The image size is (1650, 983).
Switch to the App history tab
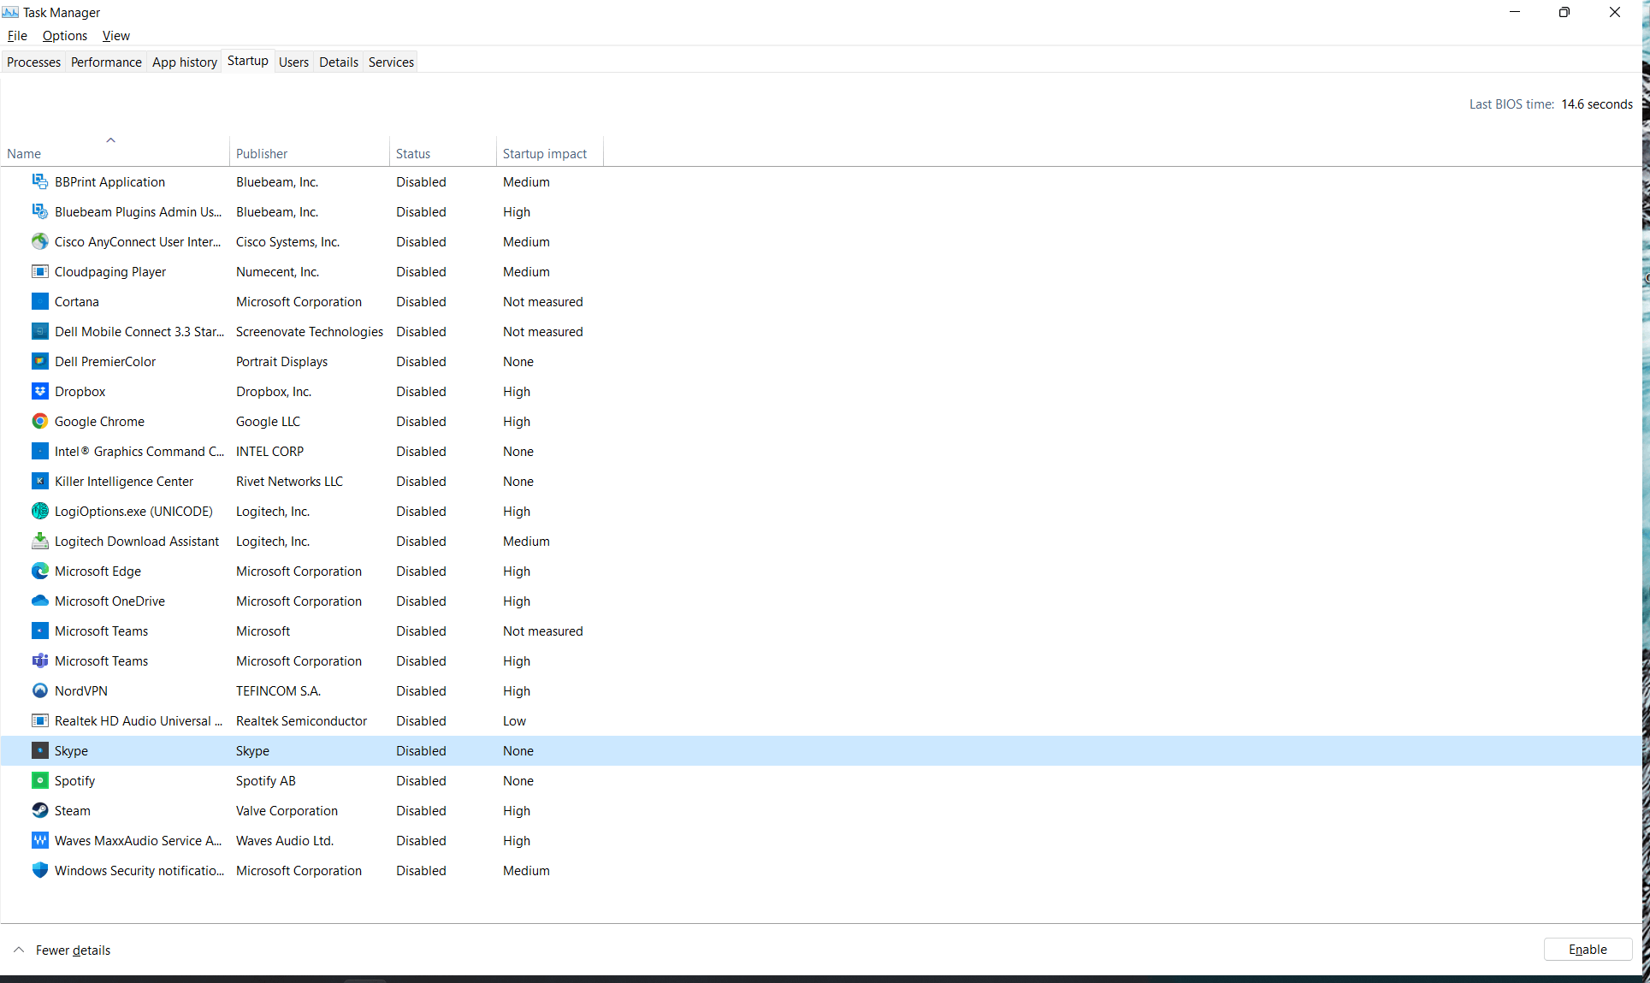coord(185,62)
